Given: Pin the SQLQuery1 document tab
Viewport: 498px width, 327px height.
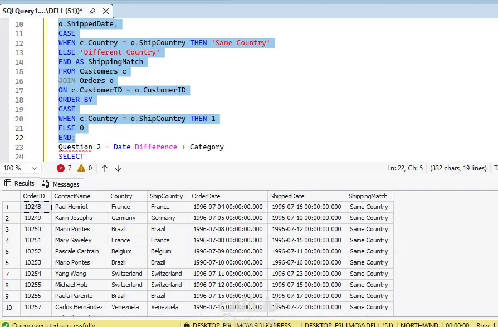Looking at the screenshot, I should coord(92,11).
